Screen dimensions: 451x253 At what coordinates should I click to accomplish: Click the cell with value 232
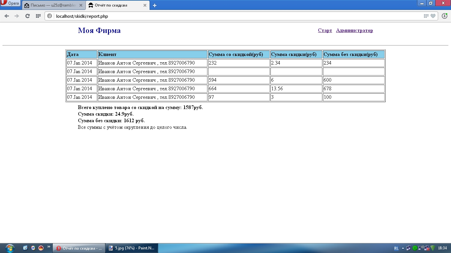pos(239,63)
